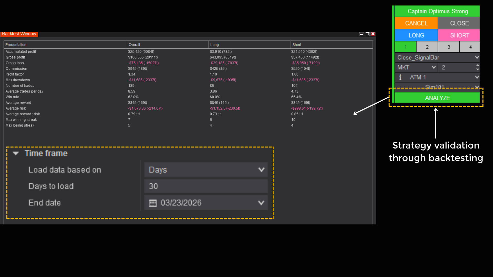Select quantity preset tab 4
This screenshot has width=493, height=277.
coord(470,47)
